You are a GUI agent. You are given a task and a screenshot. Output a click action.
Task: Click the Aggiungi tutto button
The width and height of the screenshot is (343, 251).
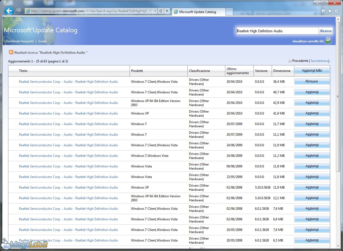312,71
